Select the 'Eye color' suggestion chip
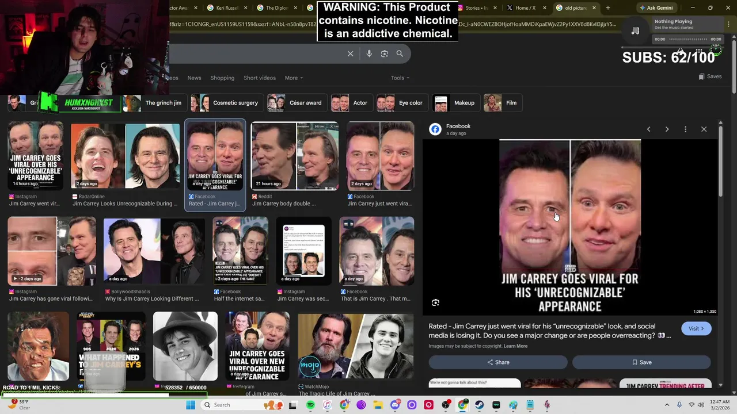 pos(401,103)
